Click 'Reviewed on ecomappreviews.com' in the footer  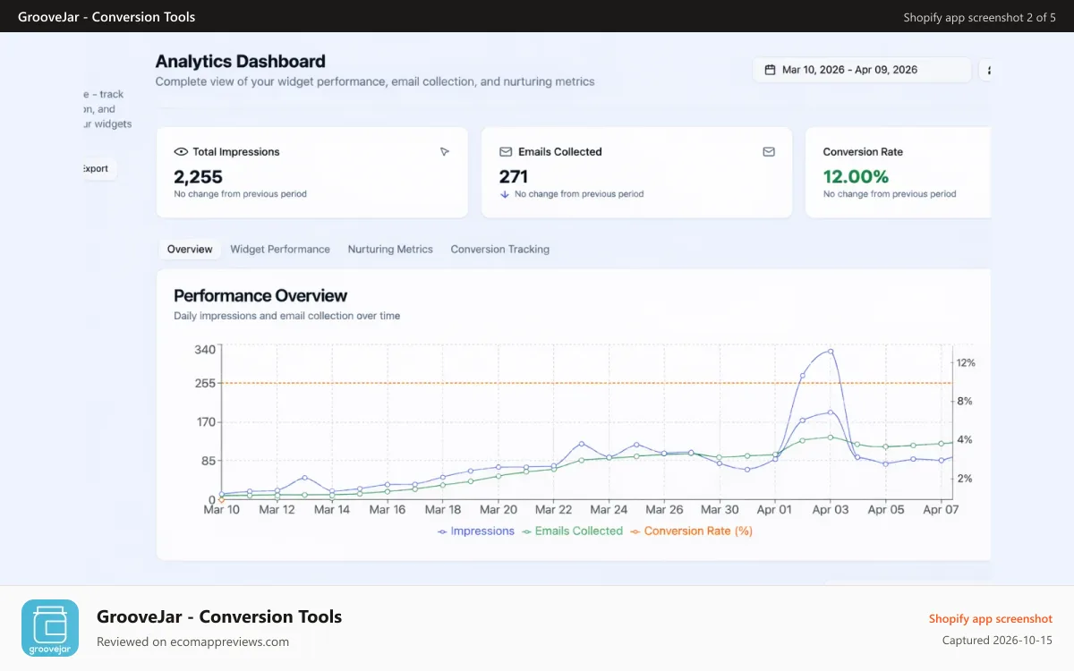(x=192, y=641)
